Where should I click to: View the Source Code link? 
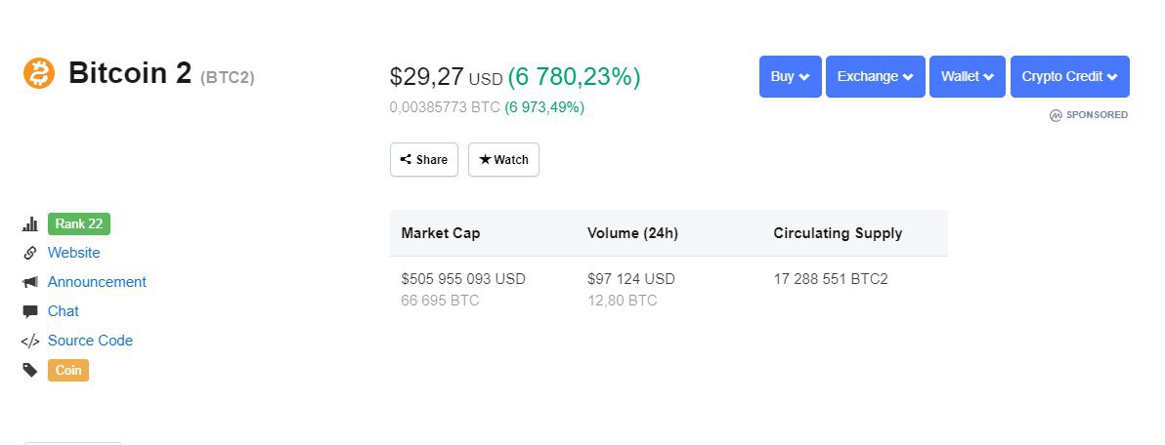(x=90, y=342)
